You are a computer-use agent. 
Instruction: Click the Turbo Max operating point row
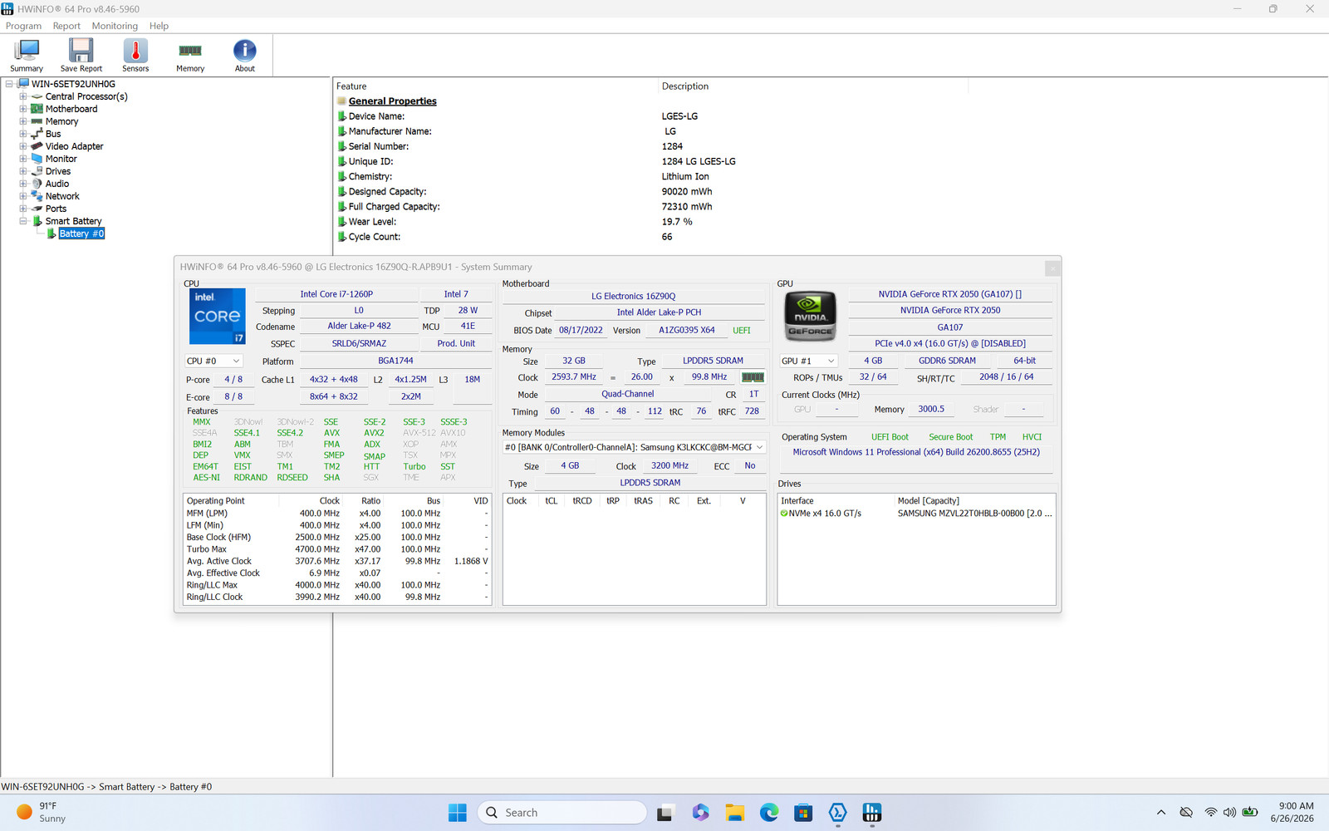336,549
